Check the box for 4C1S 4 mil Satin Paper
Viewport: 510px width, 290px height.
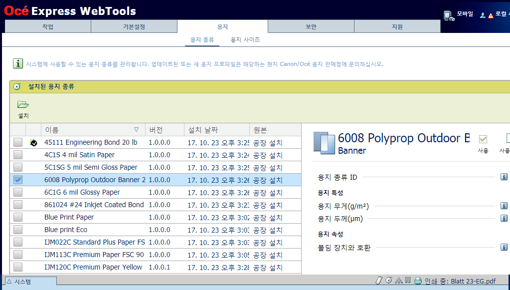point(18,155)
